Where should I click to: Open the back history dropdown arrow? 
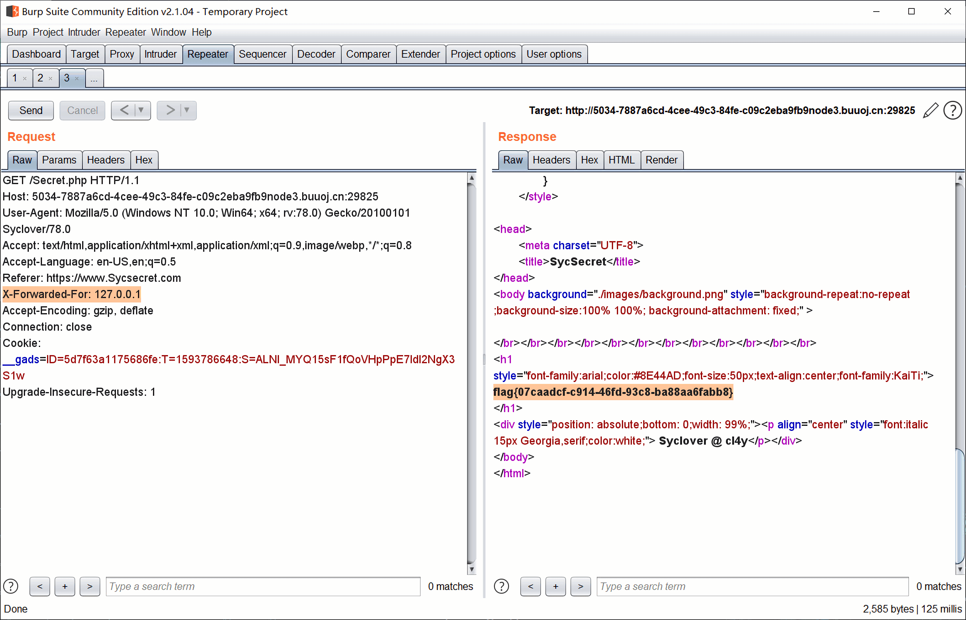(x=141, y=110)
